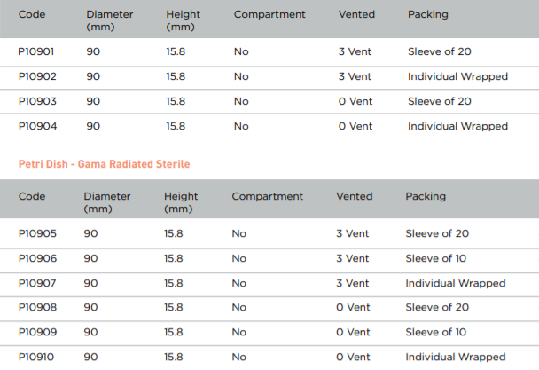The width and height of the screenshot is (539, 370).
Task: Click the top table's Compartment header
Action: point(269,14)
